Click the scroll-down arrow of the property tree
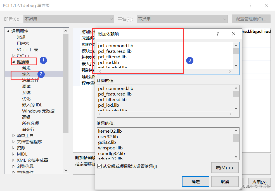Screen dimensions: 275x191 click(x=66, y=170)
